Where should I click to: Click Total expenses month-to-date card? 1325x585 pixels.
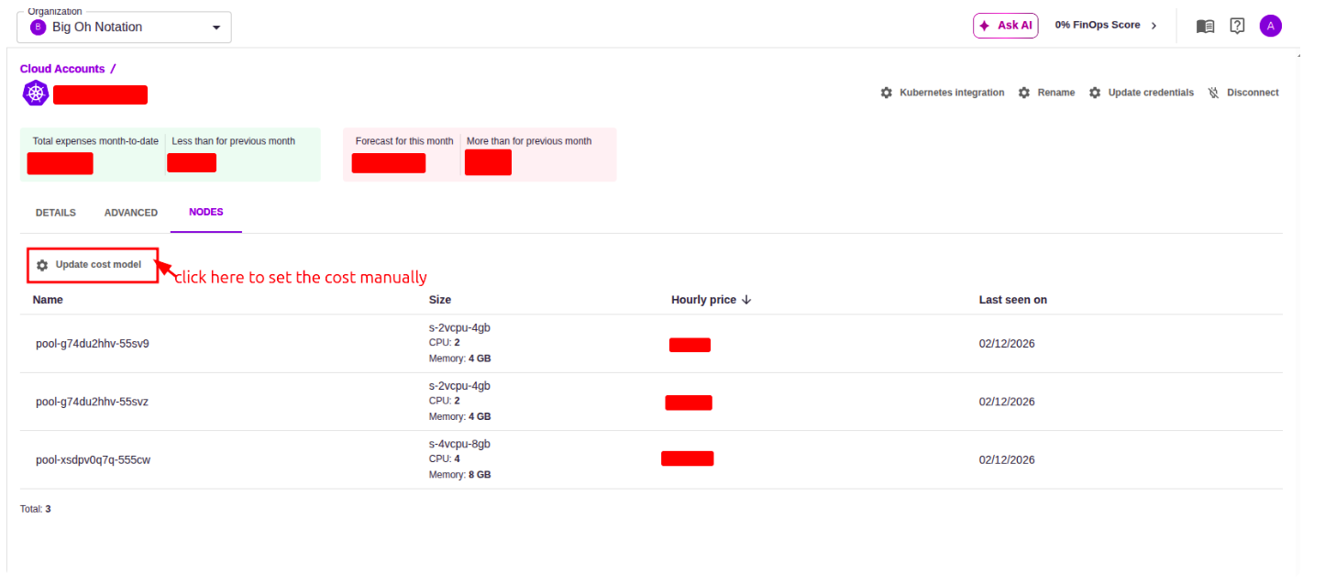point(94,155)
